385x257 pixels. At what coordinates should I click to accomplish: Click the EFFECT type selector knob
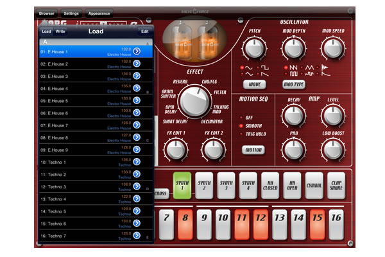[x=195, y=102]
